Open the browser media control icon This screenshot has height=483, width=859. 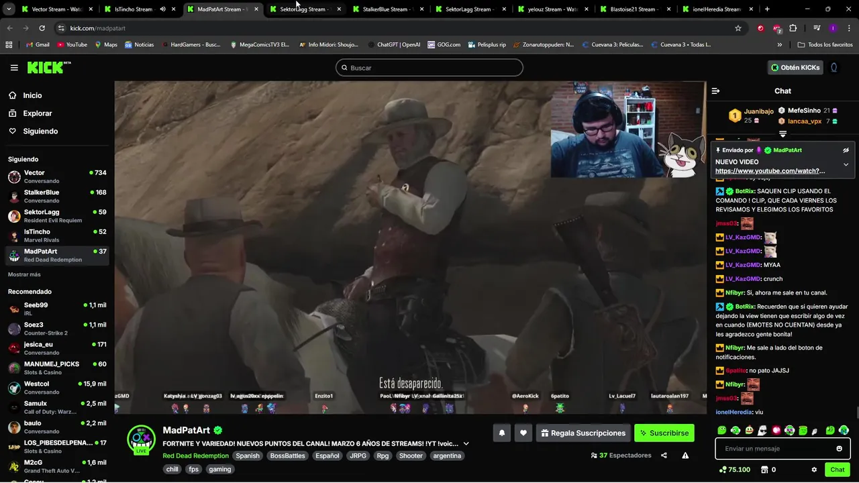(817, 28)
